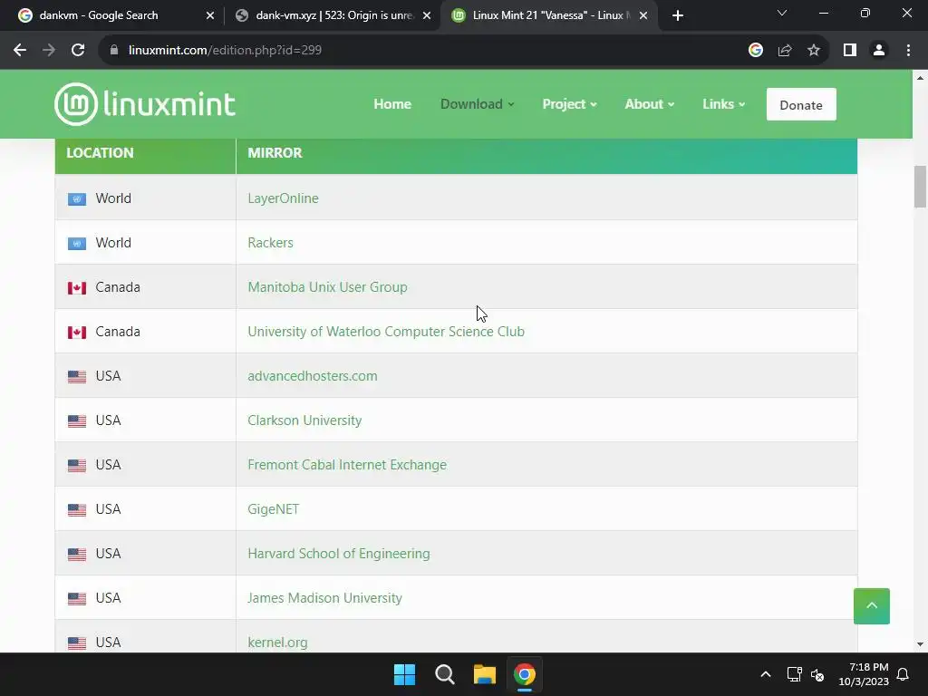The height and width of the screenshot is (696, 928).
Task: Open the muted volume tray icon
Action: 817,674
